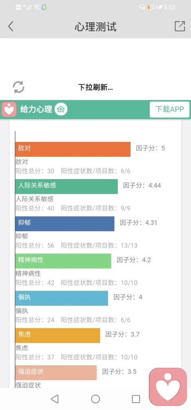
Task: Select the pink 强迫症状 bar
Action: (x=56, y=373)
